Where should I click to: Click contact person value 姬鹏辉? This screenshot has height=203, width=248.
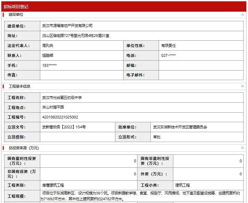[x=48, y=55]
